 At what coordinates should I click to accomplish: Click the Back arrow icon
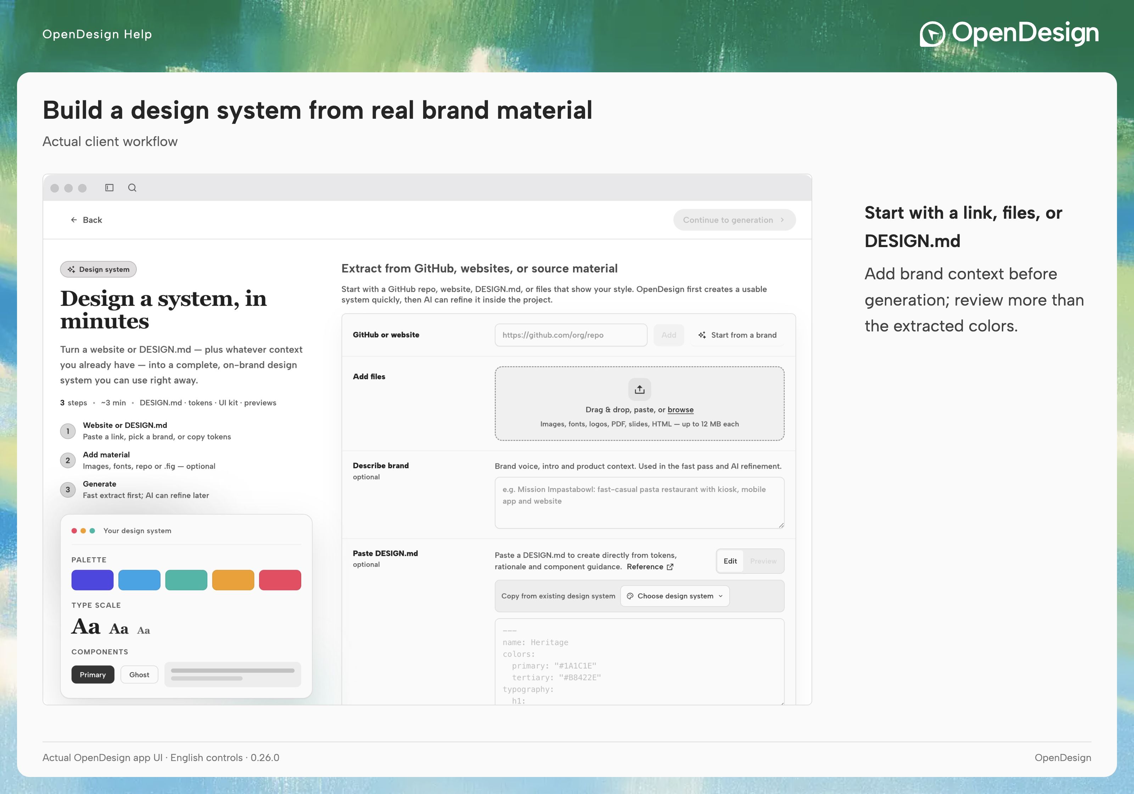pyautogui.click(x=74, y=220)
